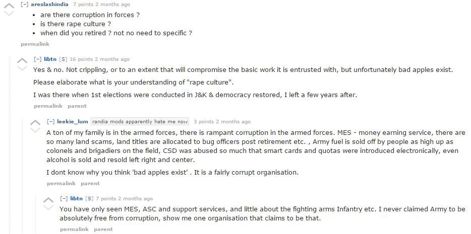Open libtn's profile in the 7 points reply

76,199
